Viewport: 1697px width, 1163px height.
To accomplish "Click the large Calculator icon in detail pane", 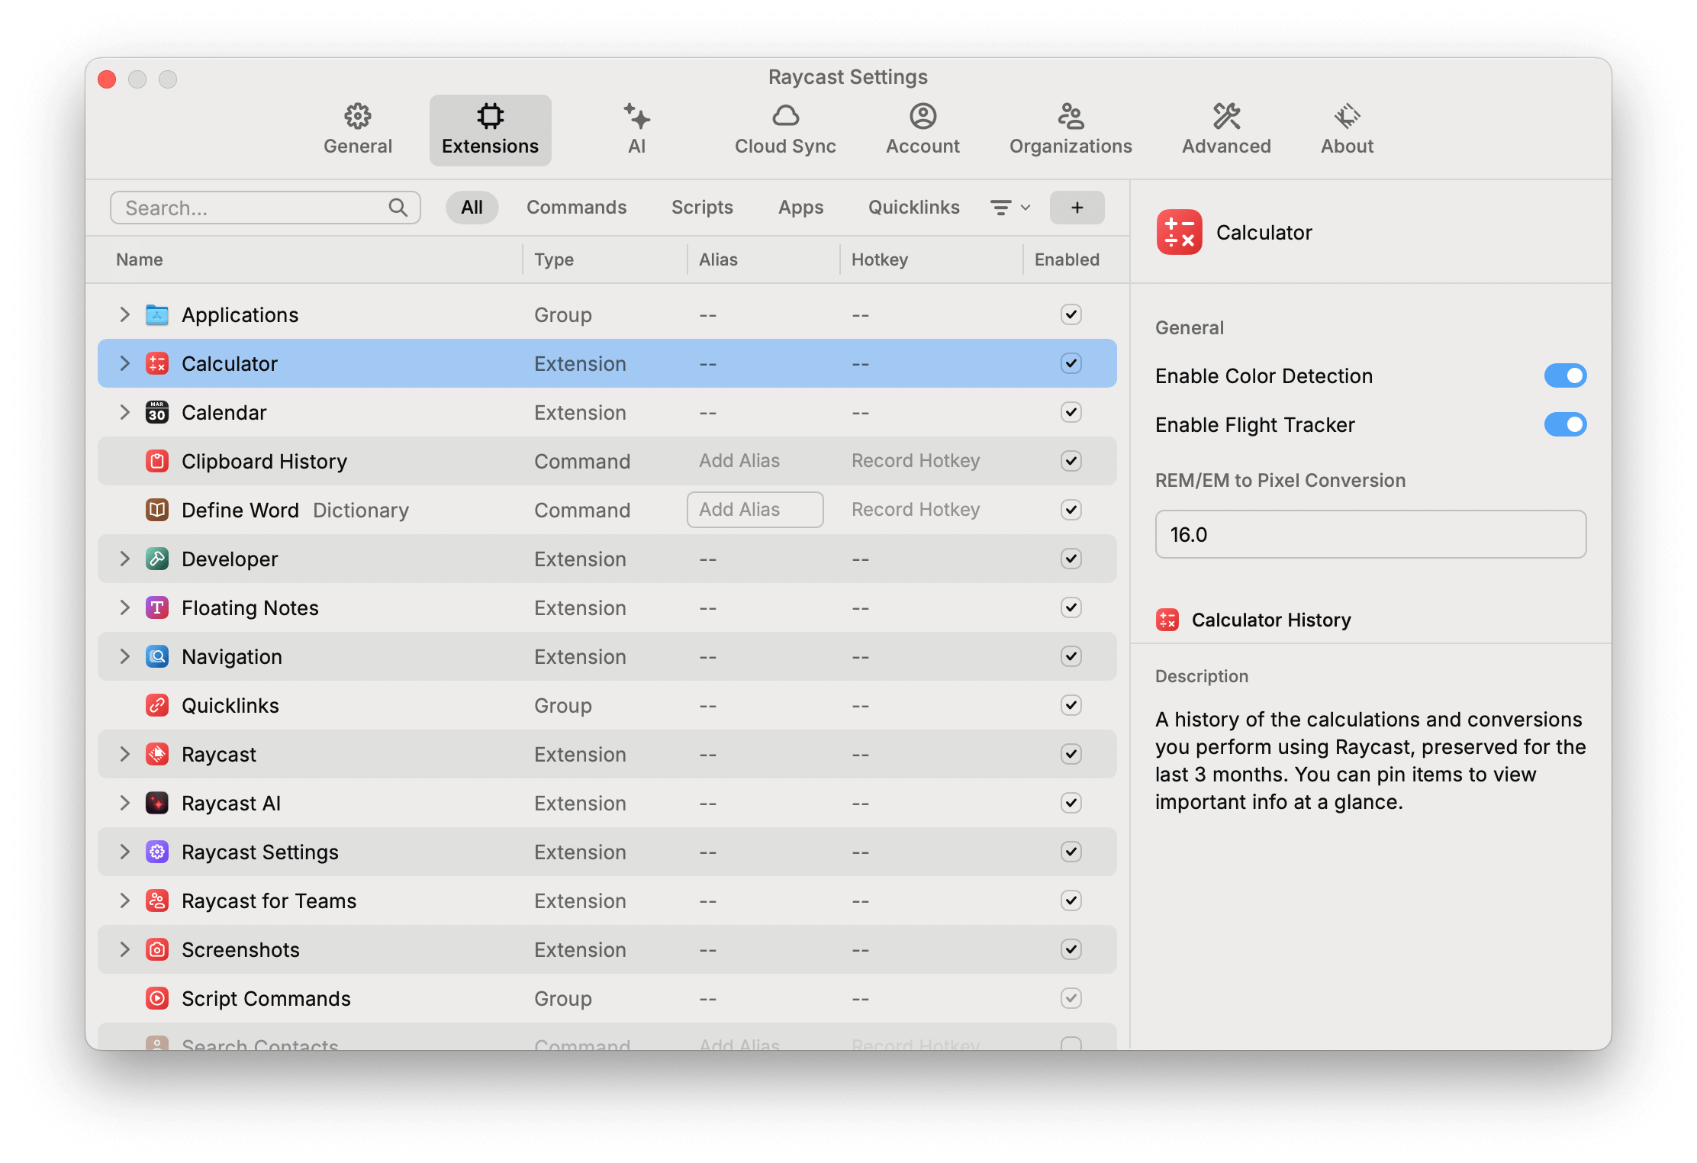I will [x=1179, y=232].
